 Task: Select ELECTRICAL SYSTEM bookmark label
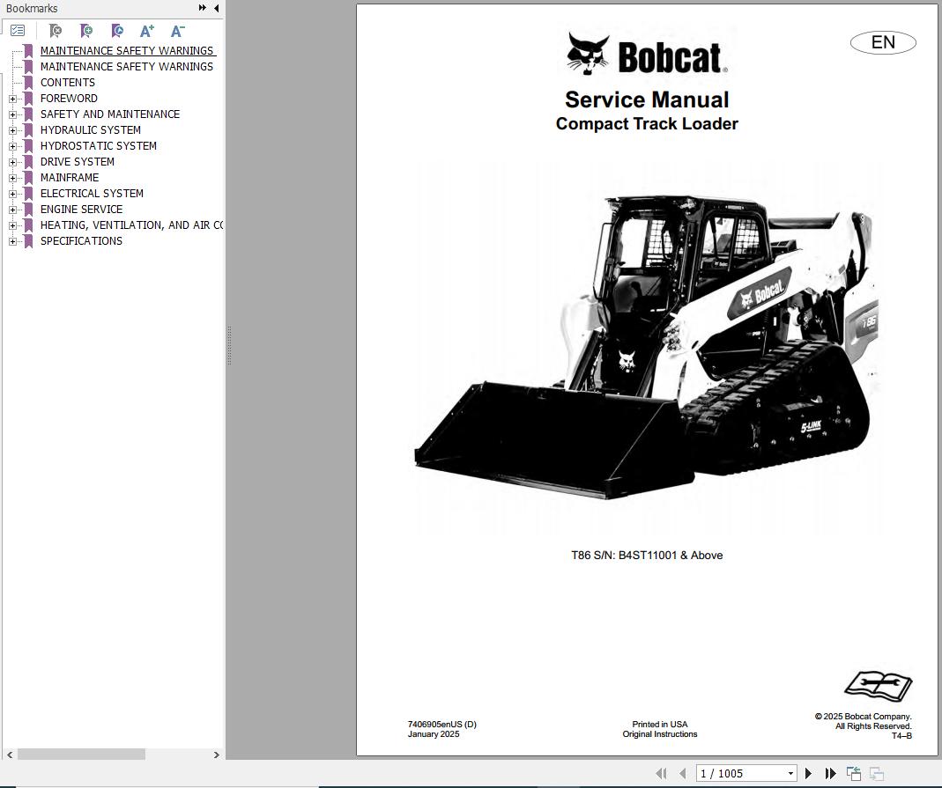click(92, 193)
